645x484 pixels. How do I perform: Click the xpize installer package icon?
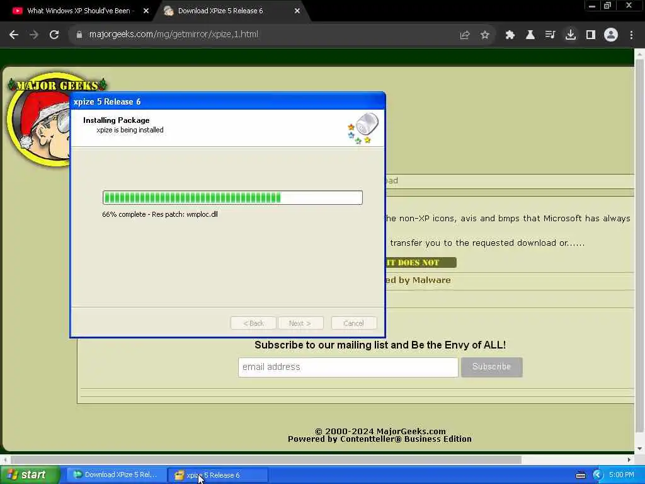click(x=363, y=128)
